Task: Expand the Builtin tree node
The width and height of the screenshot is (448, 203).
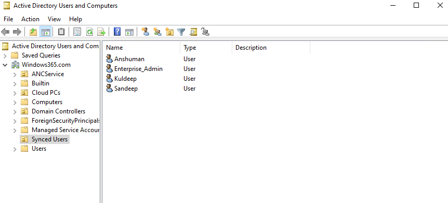Action: pos(15,84)
